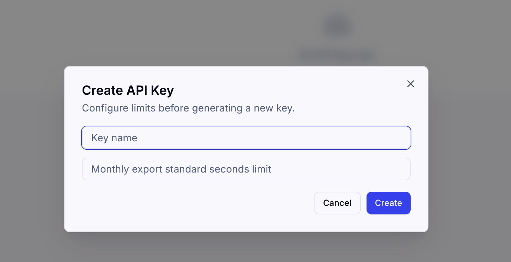Choose Cancel in the dialog footer

point(337,203)
